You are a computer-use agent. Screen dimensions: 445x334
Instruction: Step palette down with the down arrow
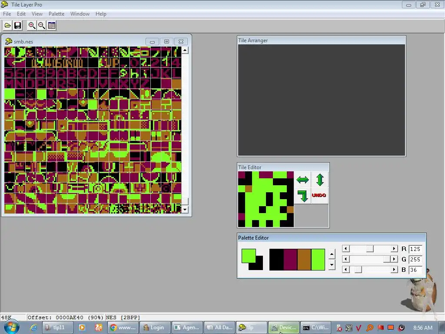(332, 265)
